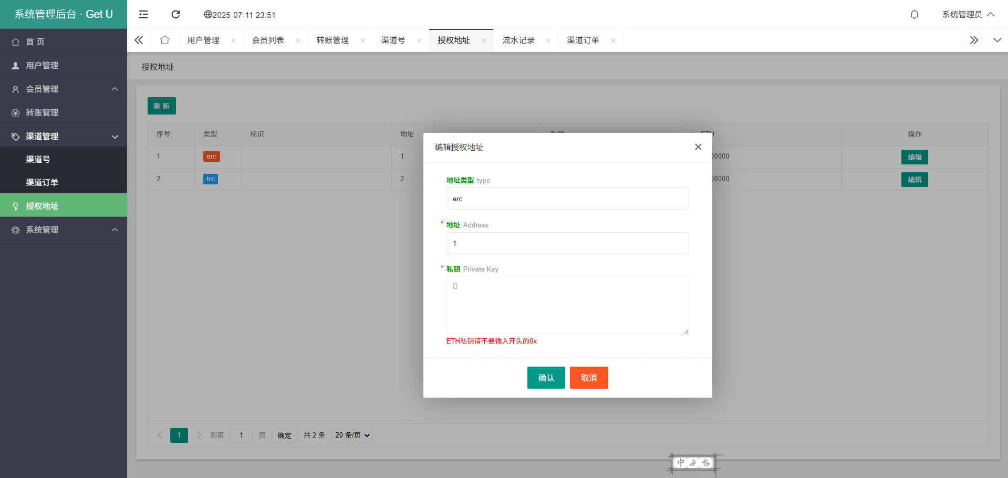The height and width of the screenshot is (478, 1008).
Task: Close the 用户管理 tab
Action: click(233, 40)
